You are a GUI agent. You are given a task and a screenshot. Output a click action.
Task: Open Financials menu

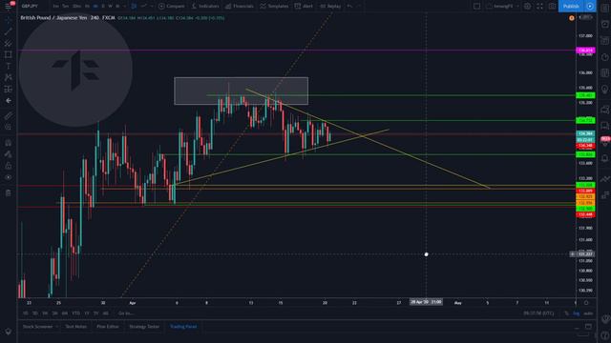pos(239,7)
